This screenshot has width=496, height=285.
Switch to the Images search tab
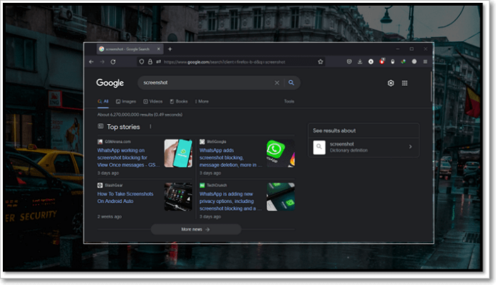(126, 101)
